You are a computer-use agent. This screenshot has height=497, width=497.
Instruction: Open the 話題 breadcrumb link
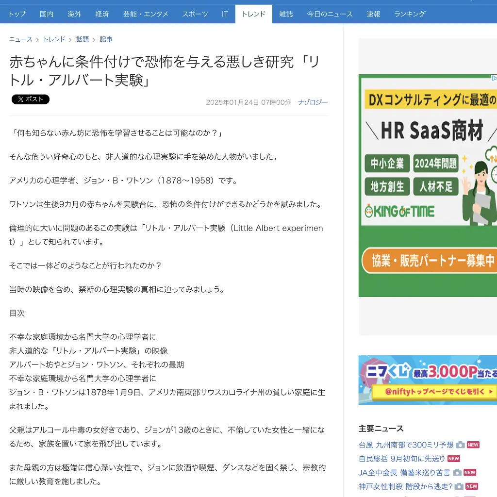[x=83, y=39]
